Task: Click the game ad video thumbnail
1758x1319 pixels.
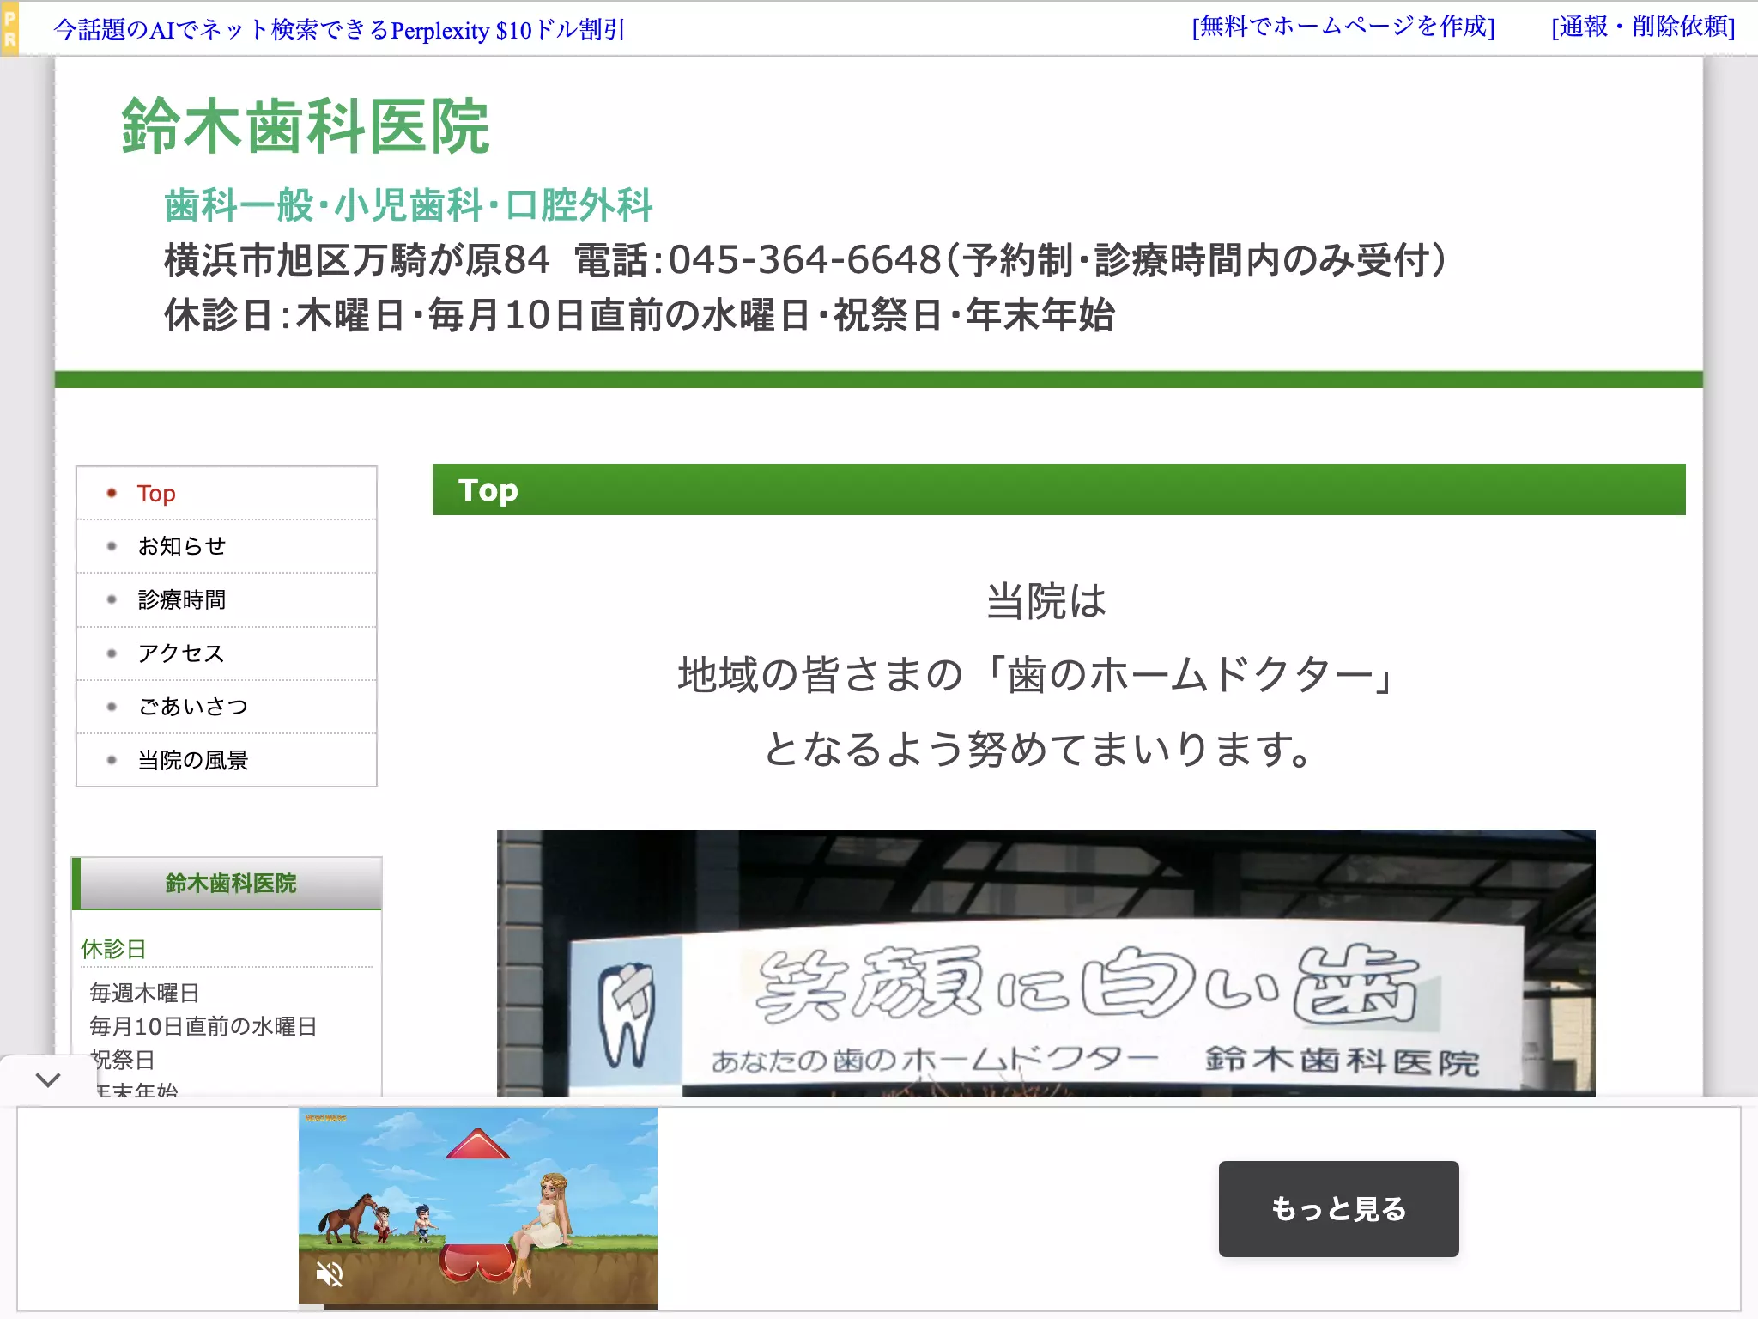Action: tap(478, 1208)
